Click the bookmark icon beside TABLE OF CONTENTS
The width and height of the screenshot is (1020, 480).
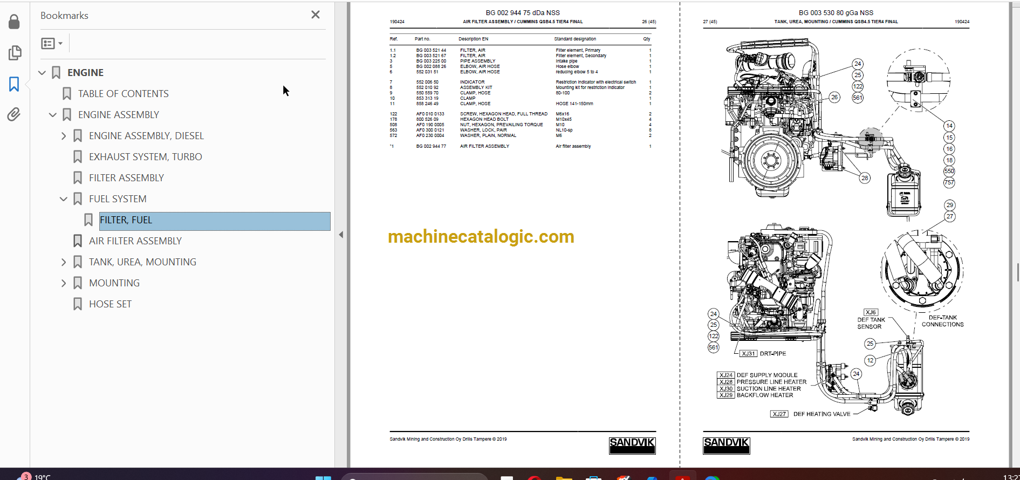pos(67,94)
